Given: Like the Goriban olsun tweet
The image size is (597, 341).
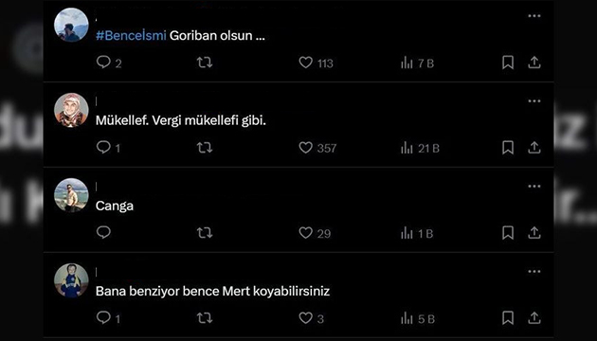Looking at the screenshot, I should [x=305, y=63].
